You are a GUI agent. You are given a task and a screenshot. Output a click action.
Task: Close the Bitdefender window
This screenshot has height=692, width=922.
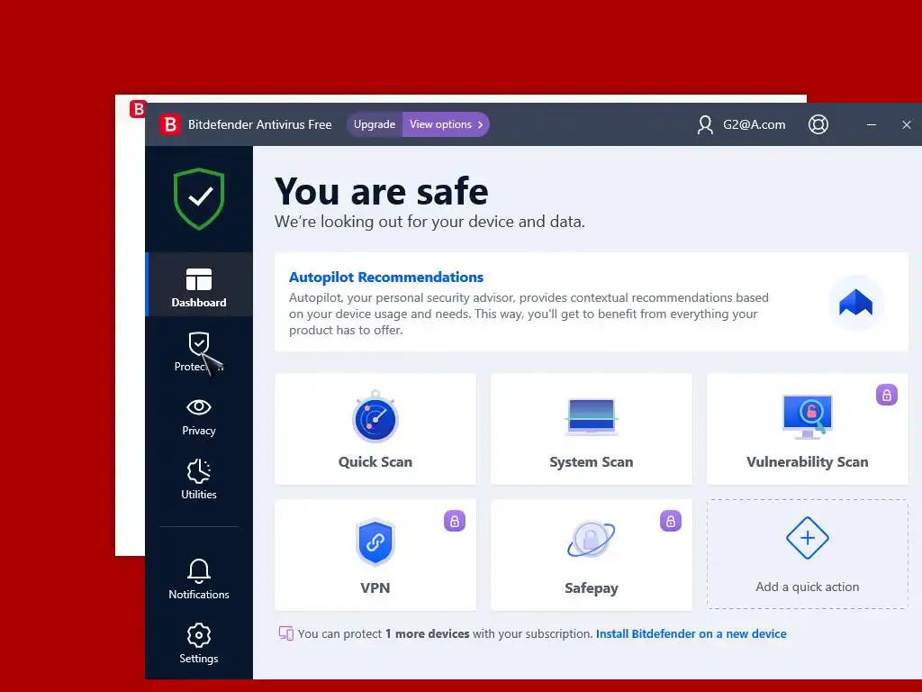point(906,124)
